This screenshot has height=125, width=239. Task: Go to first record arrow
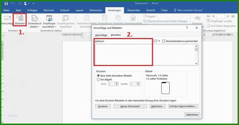[209, 16]
